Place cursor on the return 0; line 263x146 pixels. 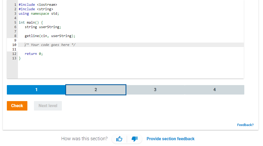pos(131,54)
